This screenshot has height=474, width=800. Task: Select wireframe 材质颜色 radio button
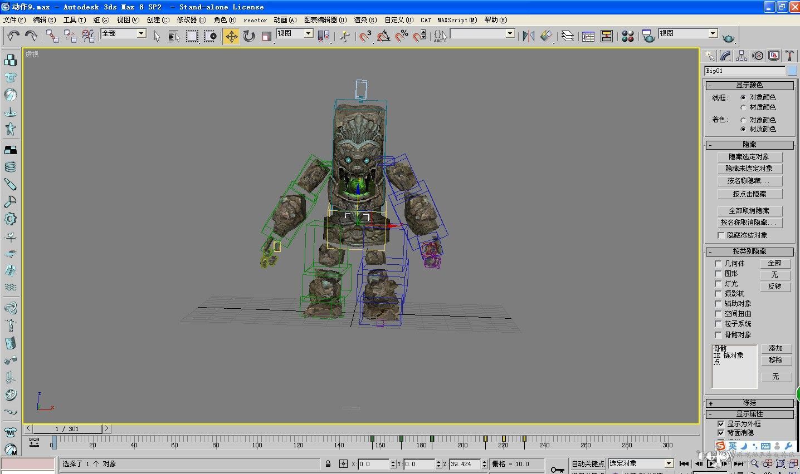743,107
